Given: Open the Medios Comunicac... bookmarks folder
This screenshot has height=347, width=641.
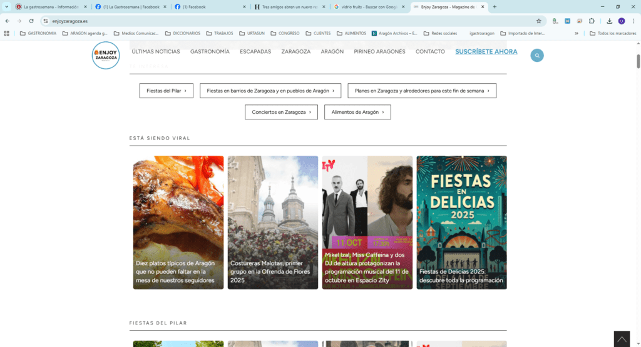Looking at the screenshot, I should click(x=136, y=33).
